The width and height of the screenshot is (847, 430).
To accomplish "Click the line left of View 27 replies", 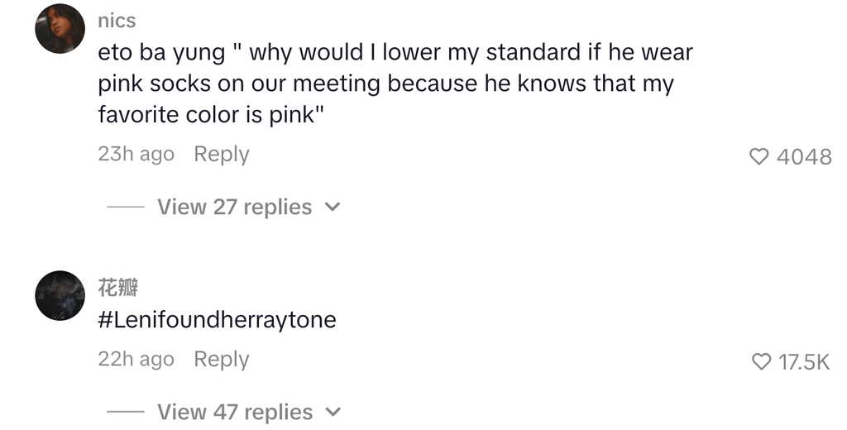I will [x=125, y=207].
